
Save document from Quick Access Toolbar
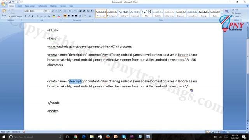coord(9,2)
